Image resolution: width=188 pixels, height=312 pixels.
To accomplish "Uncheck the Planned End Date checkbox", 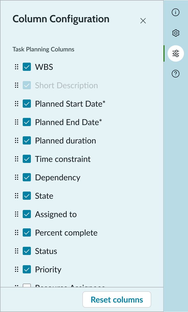I will click(x=27, y=122).
